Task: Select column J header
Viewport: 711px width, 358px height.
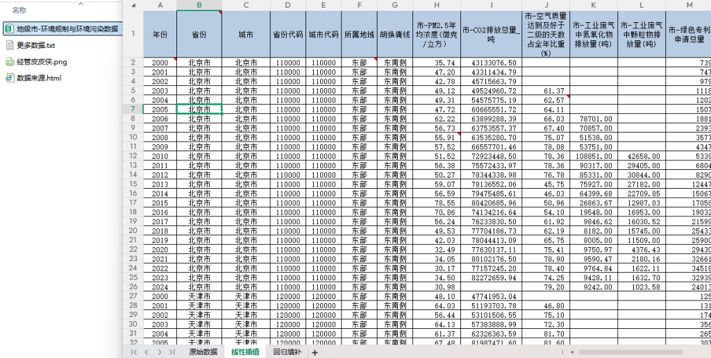Action: click(x=546, y=6)
